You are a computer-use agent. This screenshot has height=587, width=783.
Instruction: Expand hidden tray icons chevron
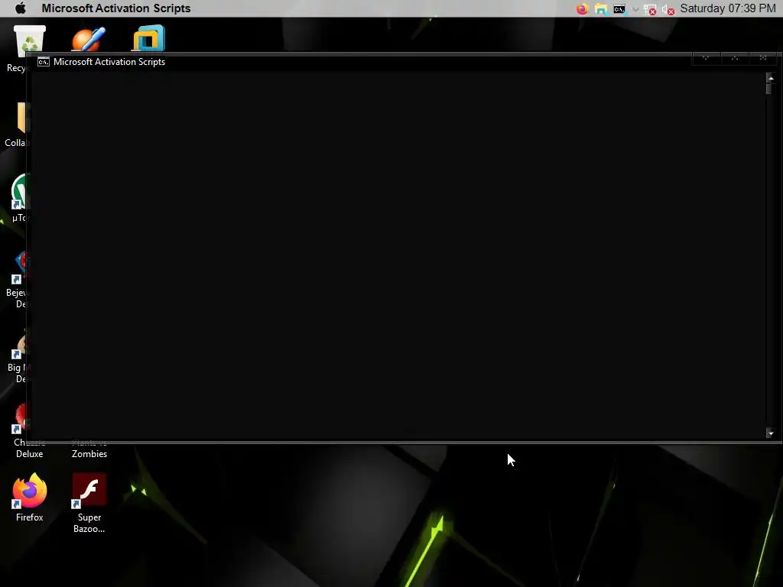point(635,9)
